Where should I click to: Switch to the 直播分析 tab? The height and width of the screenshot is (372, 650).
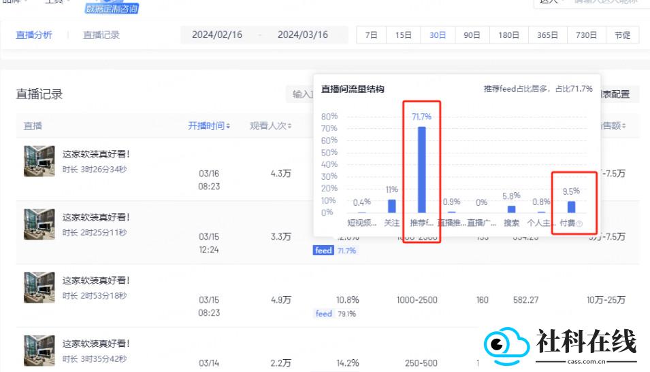[x=34, y=35]
